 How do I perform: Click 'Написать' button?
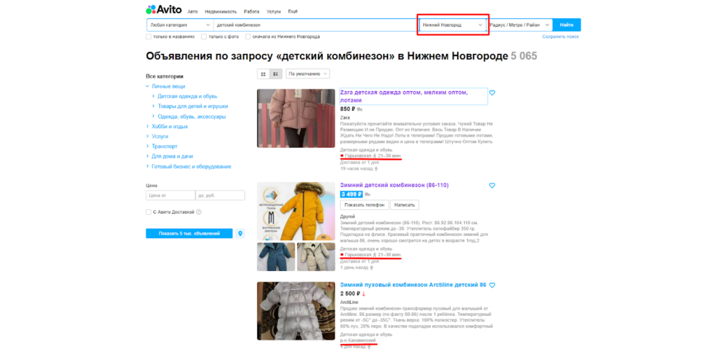click(404, 205)
